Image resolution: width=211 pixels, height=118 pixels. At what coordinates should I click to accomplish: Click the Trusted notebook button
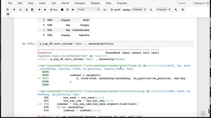tap(181, 3)
